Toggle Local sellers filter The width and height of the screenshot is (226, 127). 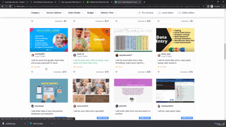click(159, 13)
